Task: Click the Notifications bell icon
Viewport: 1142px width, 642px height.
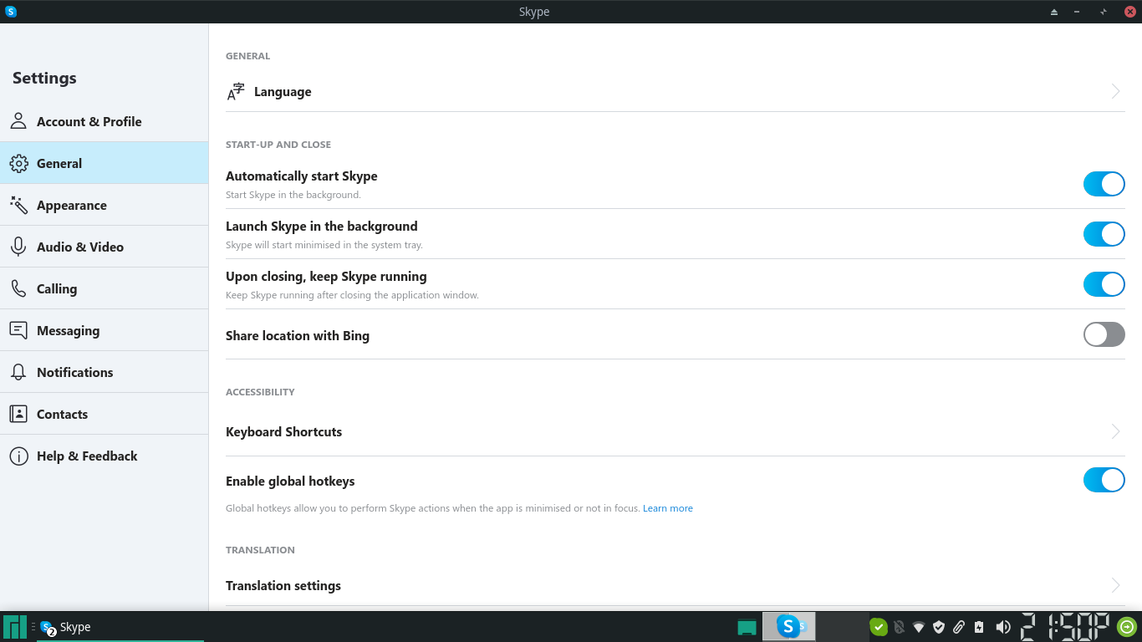Action: click(x=18, y=372)
